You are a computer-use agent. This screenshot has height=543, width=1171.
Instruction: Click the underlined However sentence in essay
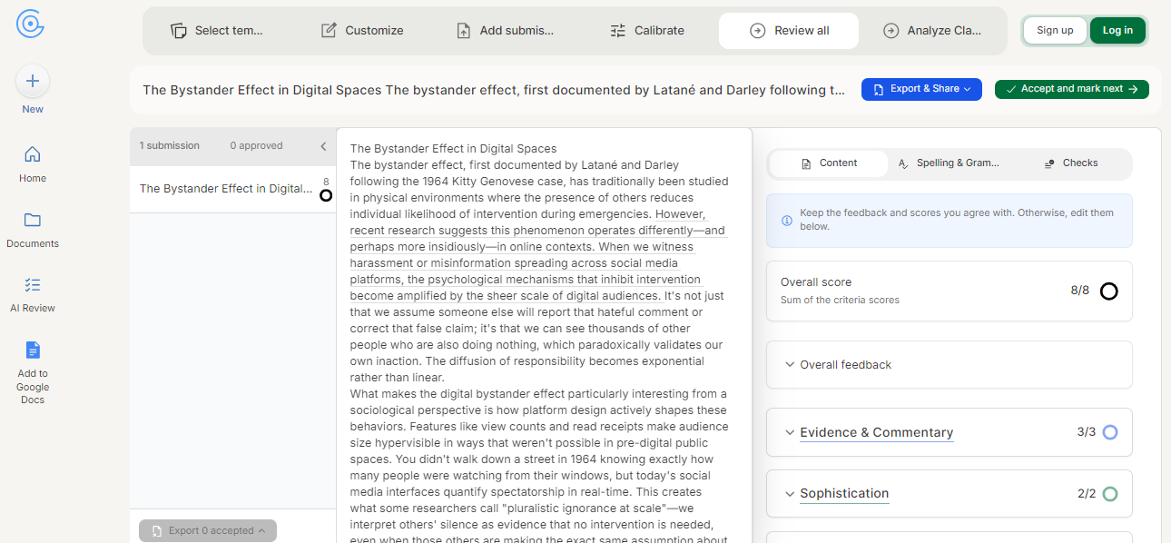(537, 255)
